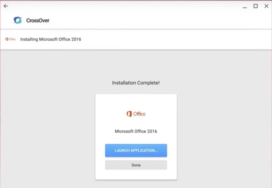Select the 'Installing Microsoft Office 2016' text
Image resolution: width=272 pixels, height=188 pixels.
51,39
